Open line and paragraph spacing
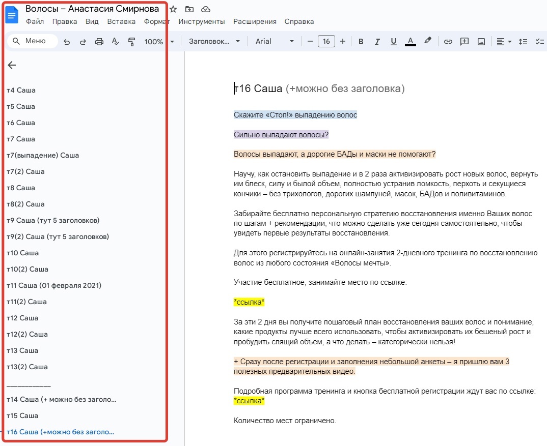 point(523,42)
